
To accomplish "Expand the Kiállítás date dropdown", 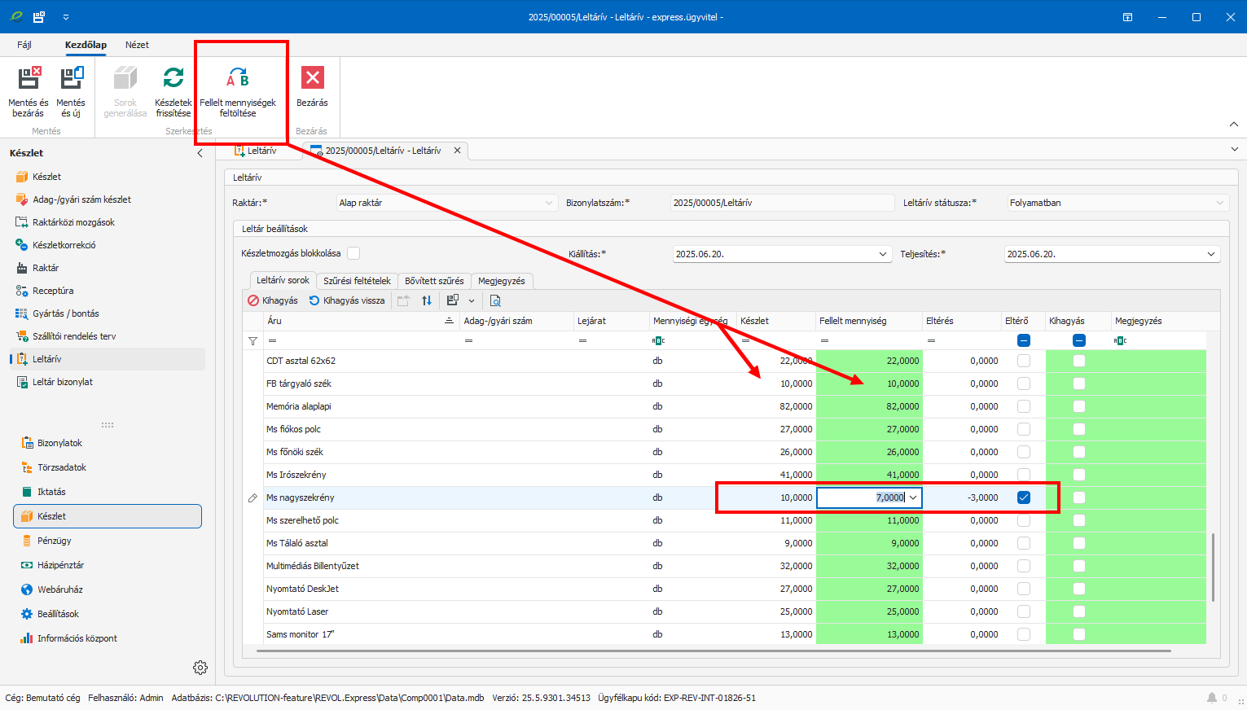I will (x=883, y=254).
